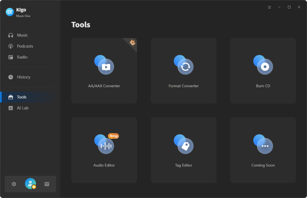The width and height of the screenshot is (307, 198).
Task: Open the Tag Editor tag icon
Action: [184, 144]
